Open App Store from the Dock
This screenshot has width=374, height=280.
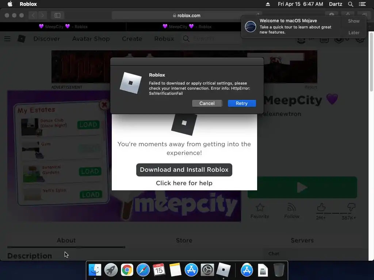[191, 270]
